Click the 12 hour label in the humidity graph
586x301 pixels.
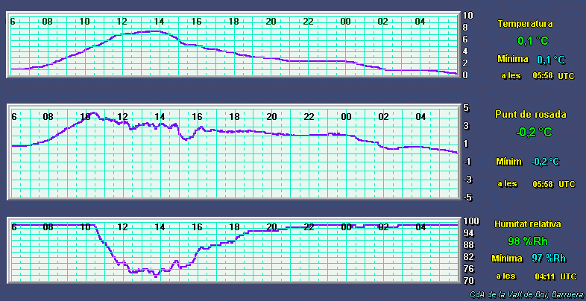(x=122, y=227)
